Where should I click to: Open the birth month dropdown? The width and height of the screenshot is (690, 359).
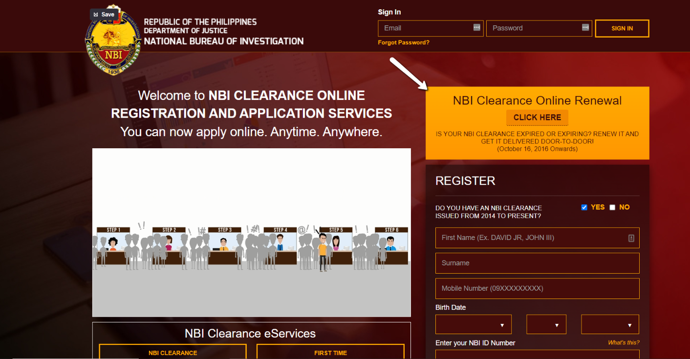473,324
